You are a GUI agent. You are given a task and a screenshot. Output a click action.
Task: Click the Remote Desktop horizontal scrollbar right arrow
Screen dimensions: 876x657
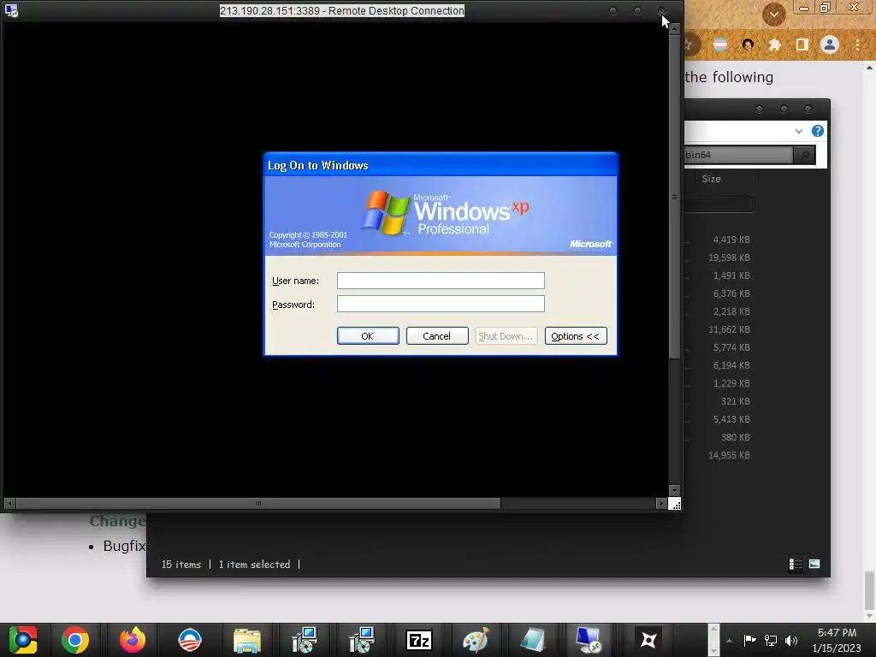coord(661,503)
